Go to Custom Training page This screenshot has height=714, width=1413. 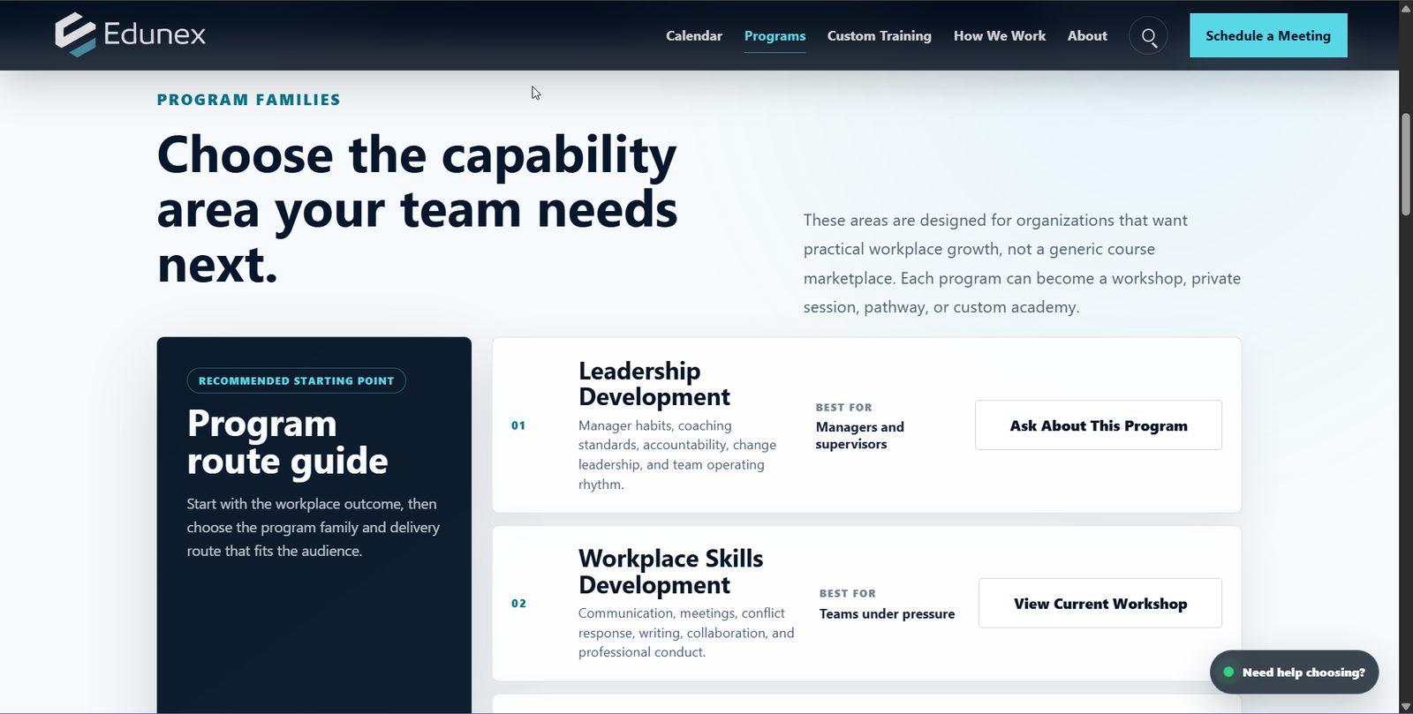(x=880, y=36)
